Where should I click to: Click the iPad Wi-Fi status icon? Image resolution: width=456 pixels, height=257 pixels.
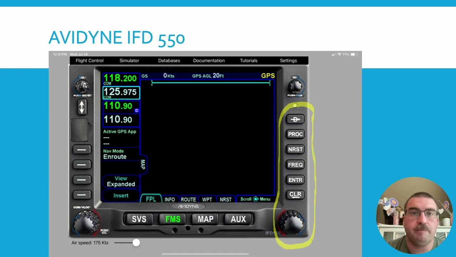340,54
